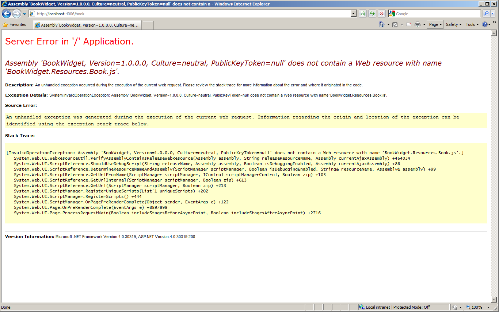The height and width of the screenshot is (312, 499).
Task: Click the stack line 'ScriptManager.RegisterScripts() +444'
Action: click(x=77, y=196)
